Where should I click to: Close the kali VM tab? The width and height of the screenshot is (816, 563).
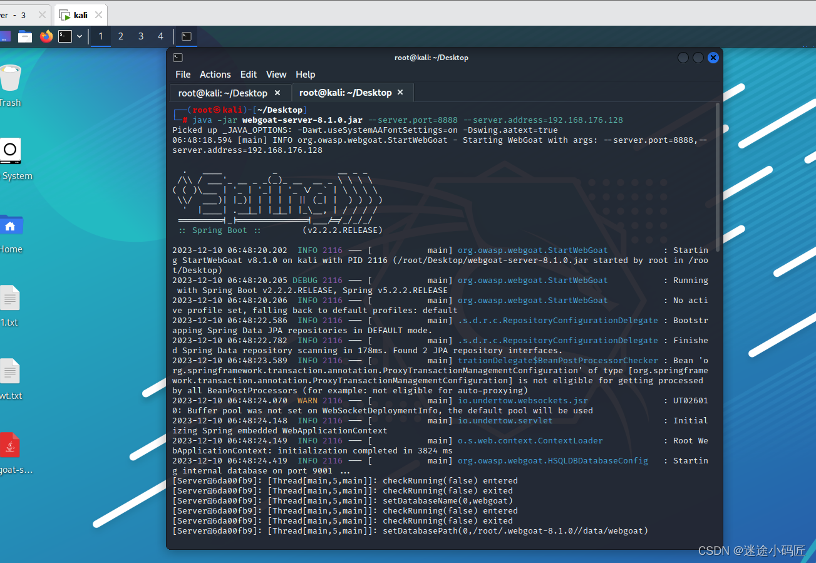click(98, 15)
